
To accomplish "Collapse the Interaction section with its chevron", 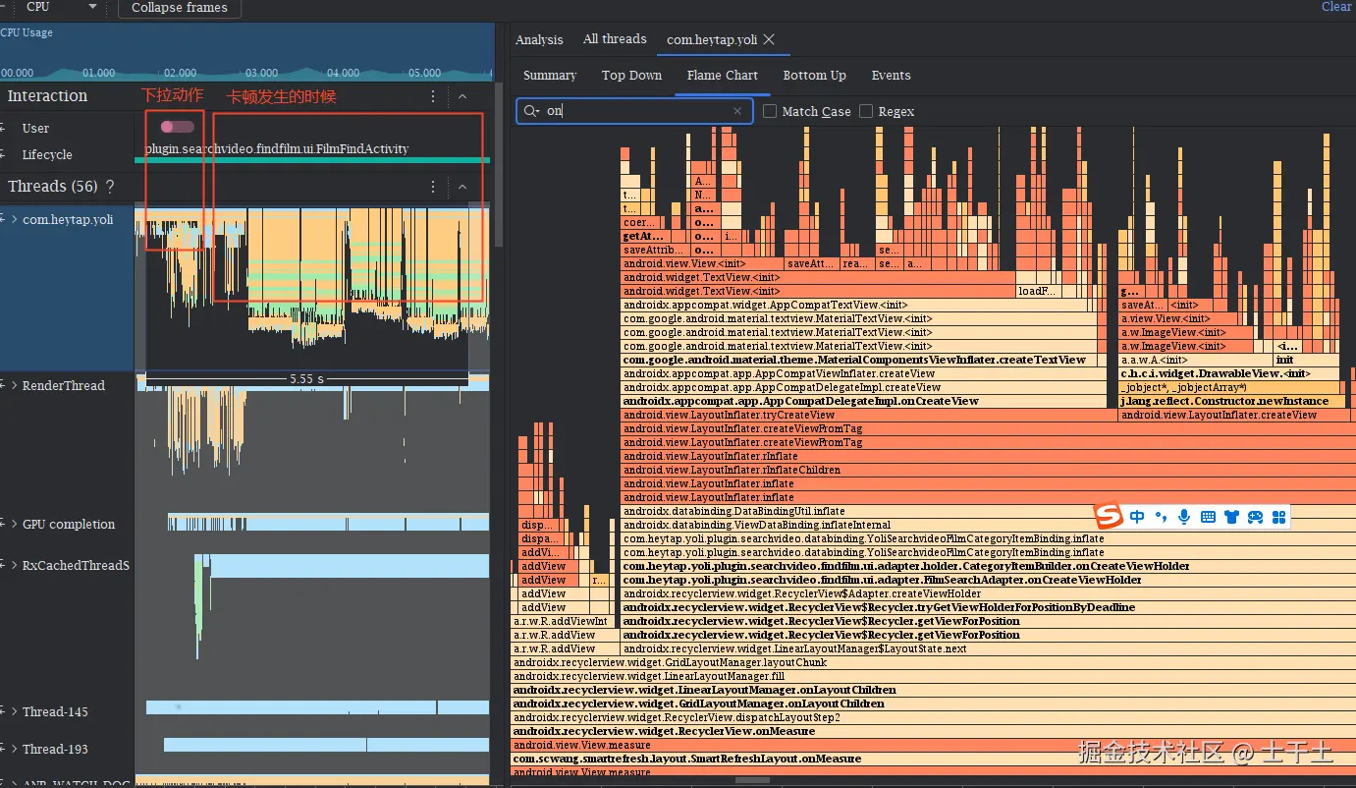I will coord(462,96).
